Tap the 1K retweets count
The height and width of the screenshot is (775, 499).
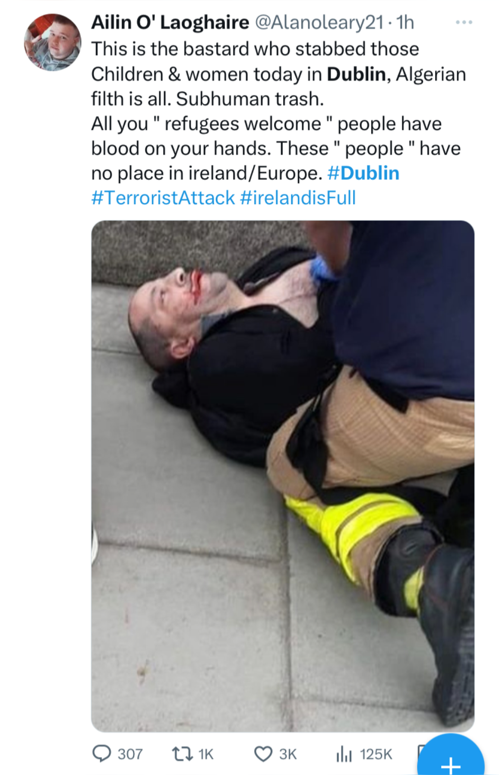pos(206,754)
